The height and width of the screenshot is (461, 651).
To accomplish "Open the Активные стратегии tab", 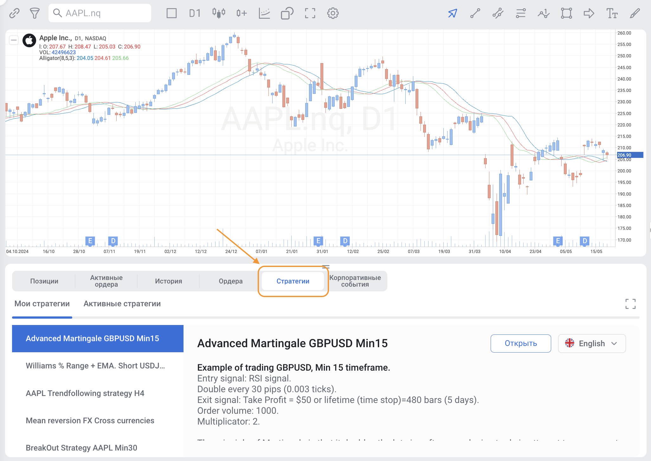I will [x=122, y=304].
